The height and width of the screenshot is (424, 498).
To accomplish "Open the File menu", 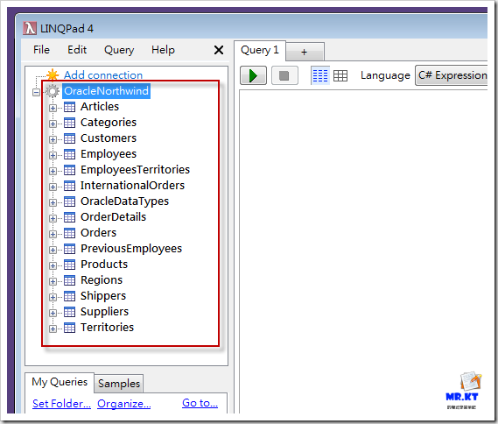I will click(42, 50).
